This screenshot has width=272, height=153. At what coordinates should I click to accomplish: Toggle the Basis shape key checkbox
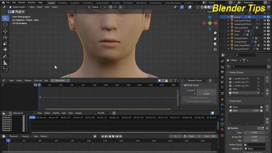[261, 107]
